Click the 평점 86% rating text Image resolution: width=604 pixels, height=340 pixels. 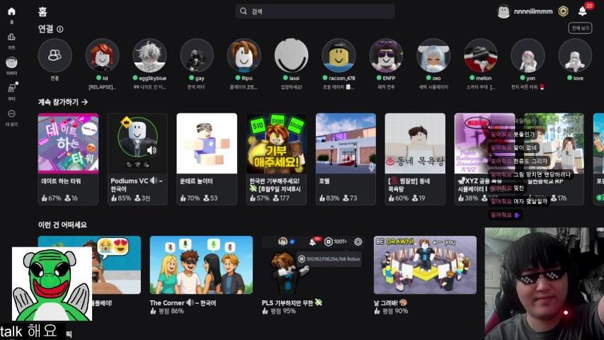[x=167, y=311]
